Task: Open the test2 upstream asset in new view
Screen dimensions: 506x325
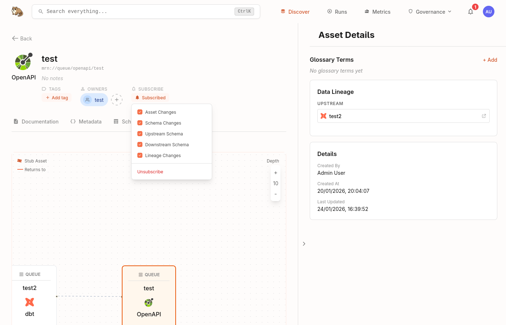Action: (484, 116)
